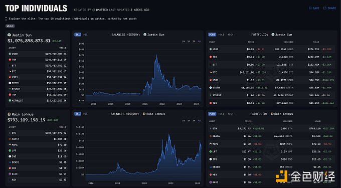This screenshot has height=188, width=341.
Task: Switch to ARCH tab in Justin Sun portfolio
Action: [231, 35]
